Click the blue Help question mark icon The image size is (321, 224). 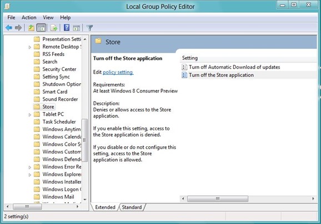(x=67, y=28)
